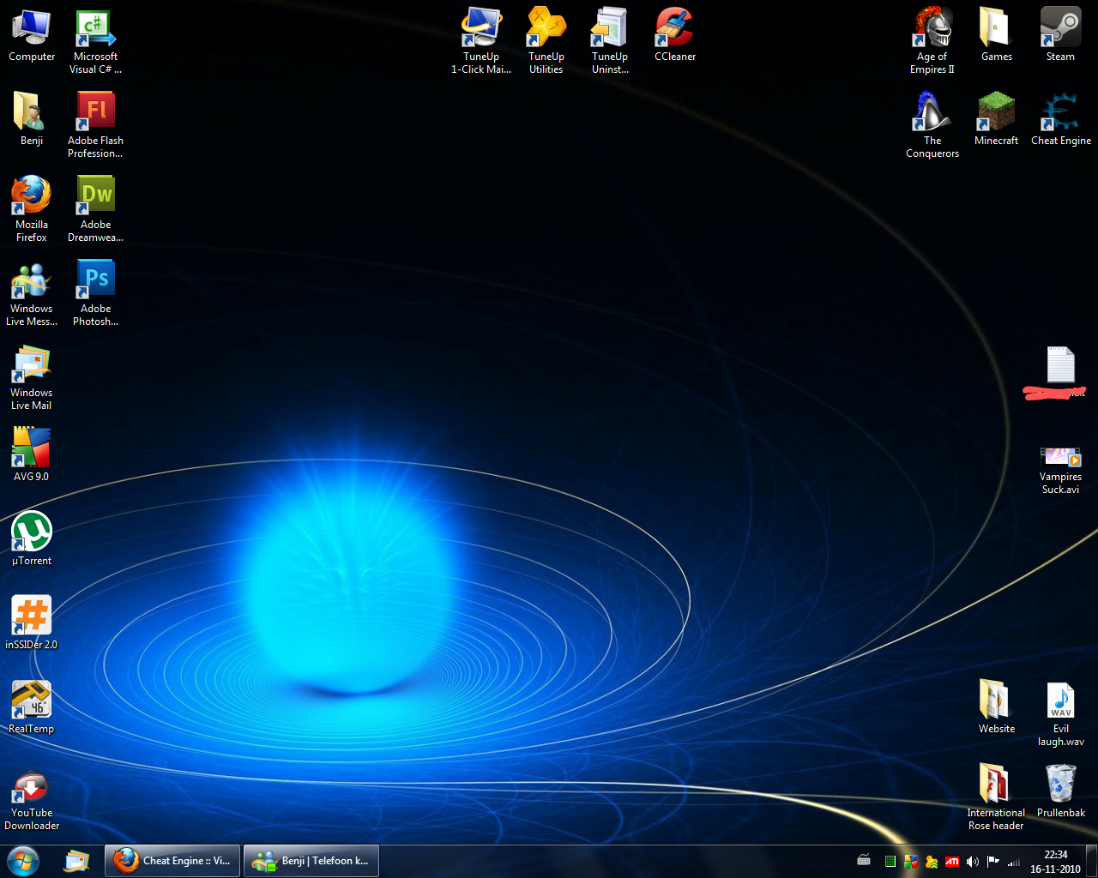The width and height of the screenshot is (1098, 878).
Task: Select the Evil laugh.wav audio file
Action: pyautogui.click(x=1060, y=701)
